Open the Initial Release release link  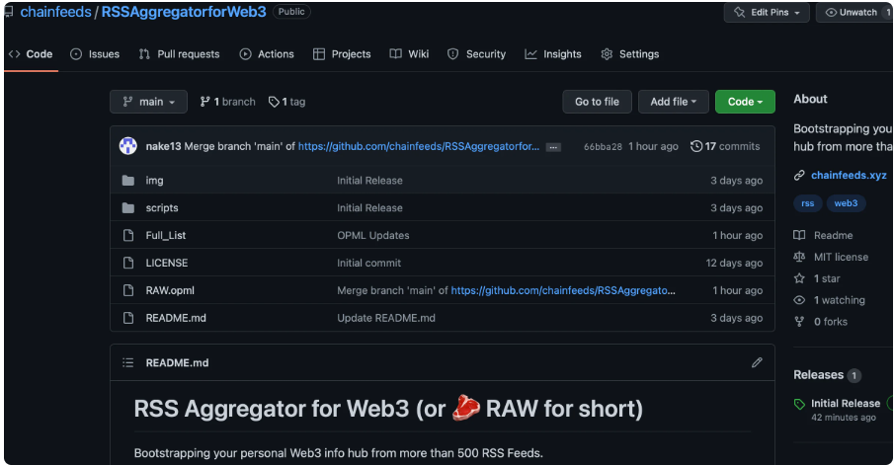846,404
